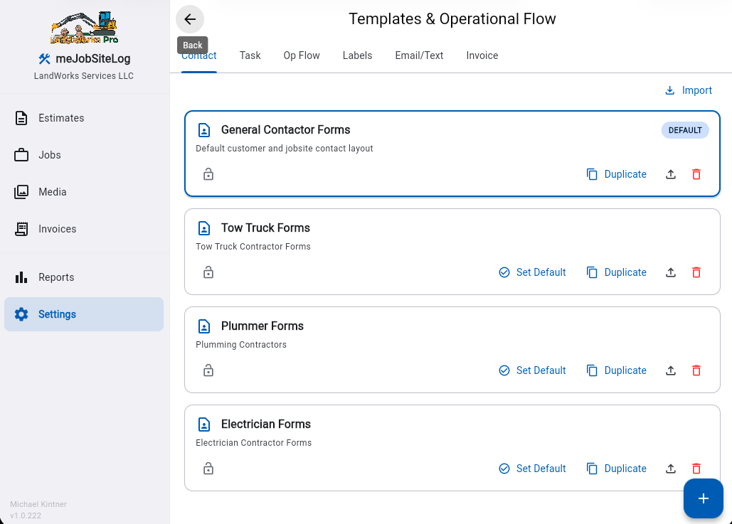Screen dimensions: 732x524
Task: Delete the Electrician Forms template
Action: [696, 469]
